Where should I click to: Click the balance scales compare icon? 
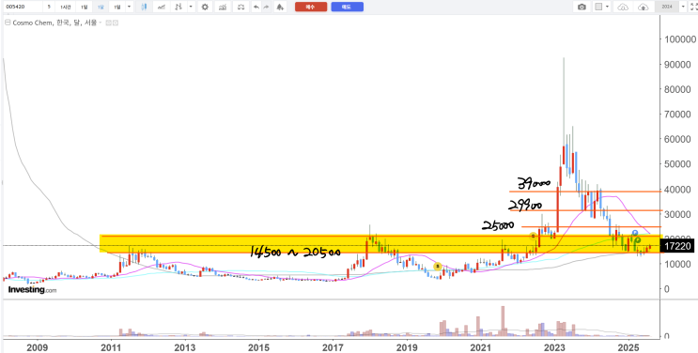[x=240, y=7]
